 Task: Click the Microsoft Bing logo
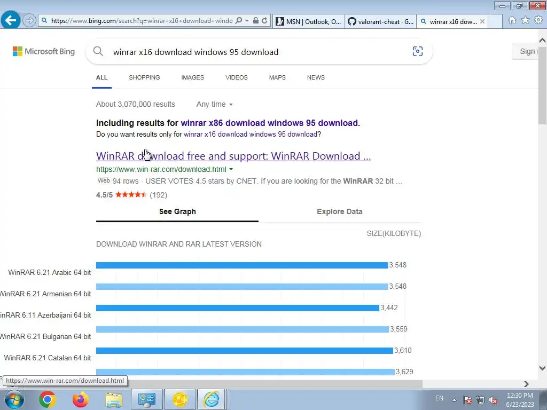(x=44, y=51)
